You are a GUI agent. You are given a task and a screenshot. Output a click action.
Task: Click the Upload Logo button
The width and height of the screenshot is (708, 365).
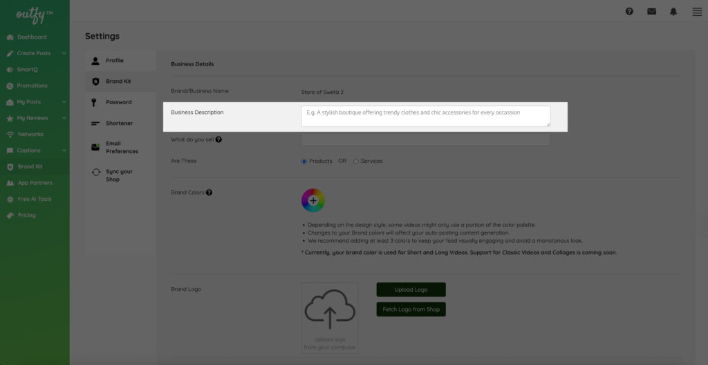click(x=411, y=290)
